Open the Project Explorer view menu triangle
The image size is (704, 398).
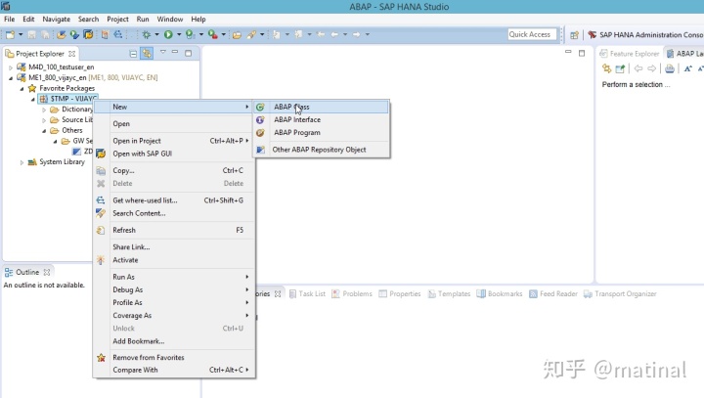tap(163, 53)
